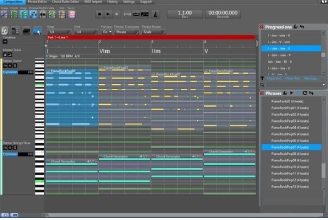This screenshot has height=220, width=328.
Task: Toggle the play-range icon in the transport
Action: tap(127, 14)
